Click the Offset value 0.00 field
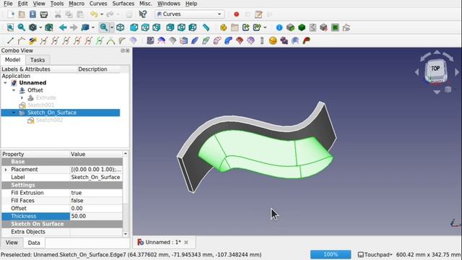This screenshot has width=462, height=260. point(96,209)
